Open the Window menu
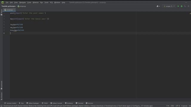The image size is (191, 107). (57, 3)
